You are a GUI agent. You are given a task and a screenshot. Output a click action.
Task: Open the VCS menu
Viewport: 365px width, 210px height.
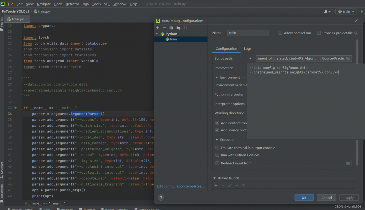point(107,4)
